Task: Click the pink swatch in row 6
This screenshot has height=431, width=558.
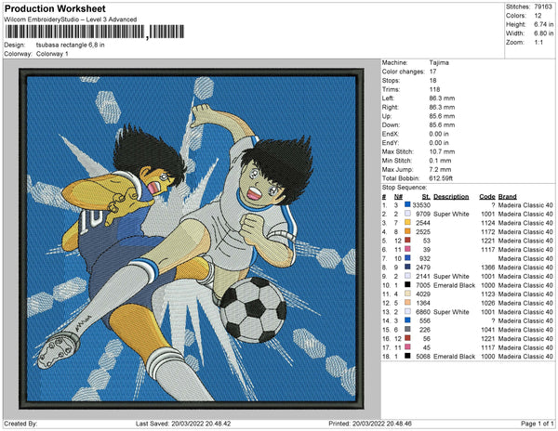Action: click(x=407, y=249)
